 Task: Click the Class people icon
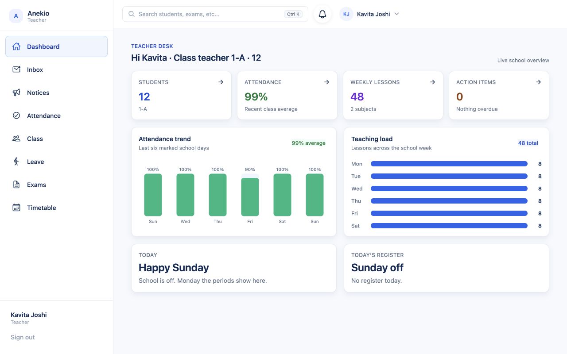click(x=16, y=139)
